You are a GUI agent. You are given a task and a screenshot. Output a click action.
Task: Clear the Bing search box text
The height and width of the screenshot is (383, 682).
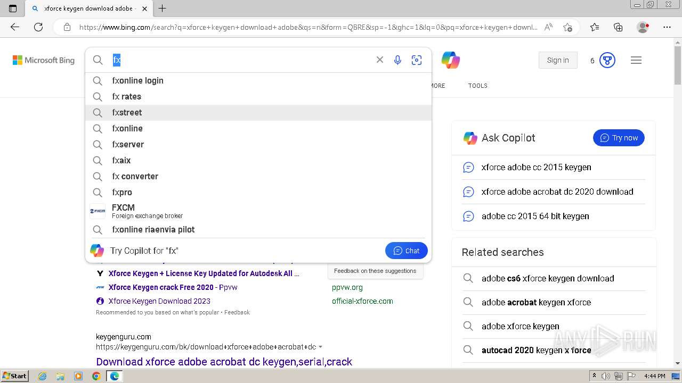(x=380, y=60)
